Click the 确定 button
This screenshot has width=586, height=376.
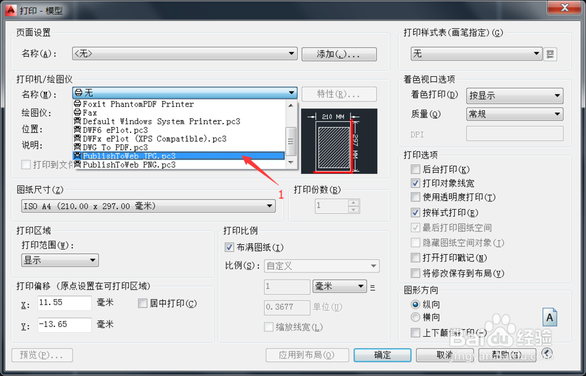click(382, 355)
